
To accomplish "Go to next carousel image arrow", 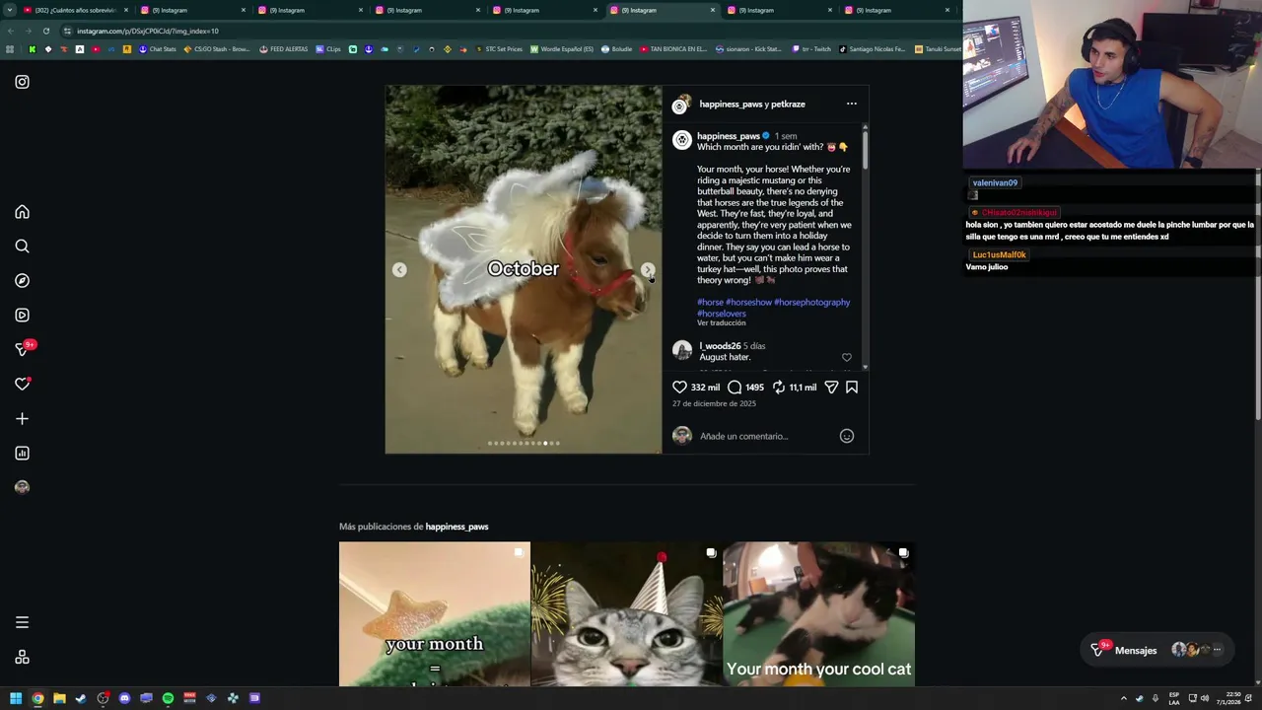I will click(x=648, y=269).
